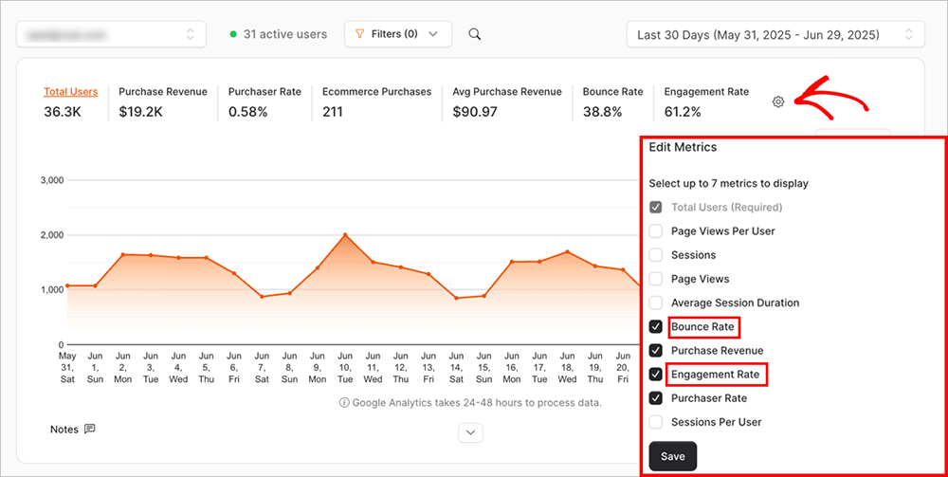Click the info icon beside Google Analytics notice
The image size is (948, 477).
(x=344, y=403)
